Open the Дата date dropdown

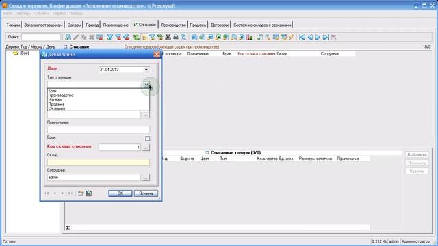tap(146, 70)
